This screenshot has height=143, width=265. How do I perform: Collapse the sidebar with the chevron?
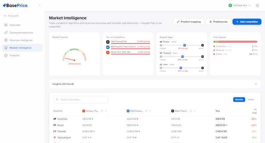[39, 5]
